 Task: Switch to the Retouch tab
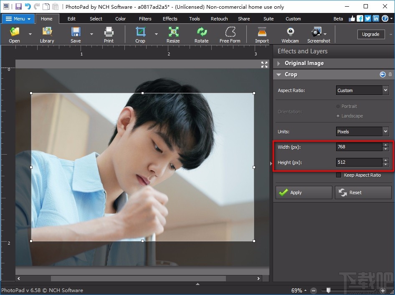(219, 18)
